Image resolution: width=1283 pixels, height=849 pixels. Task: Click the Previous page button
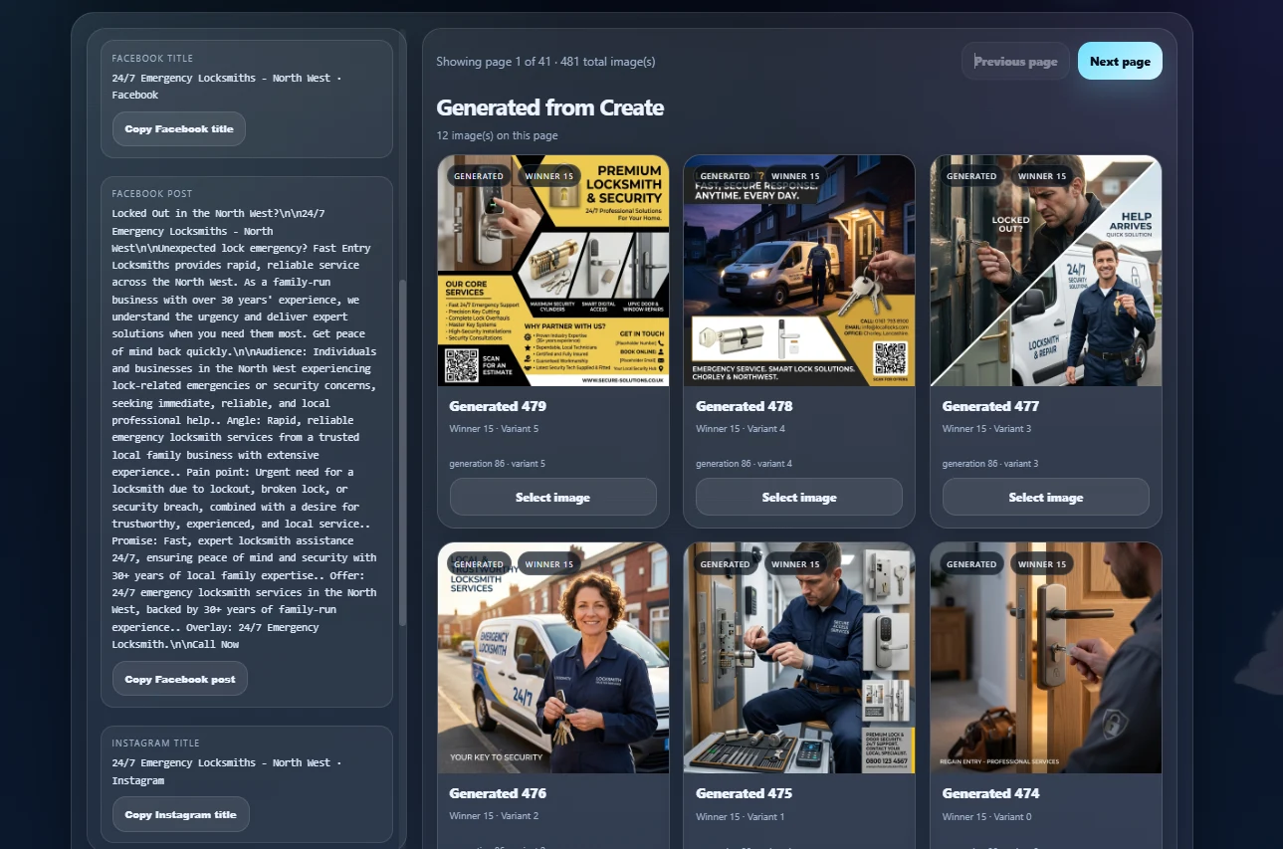(1015, 61)
